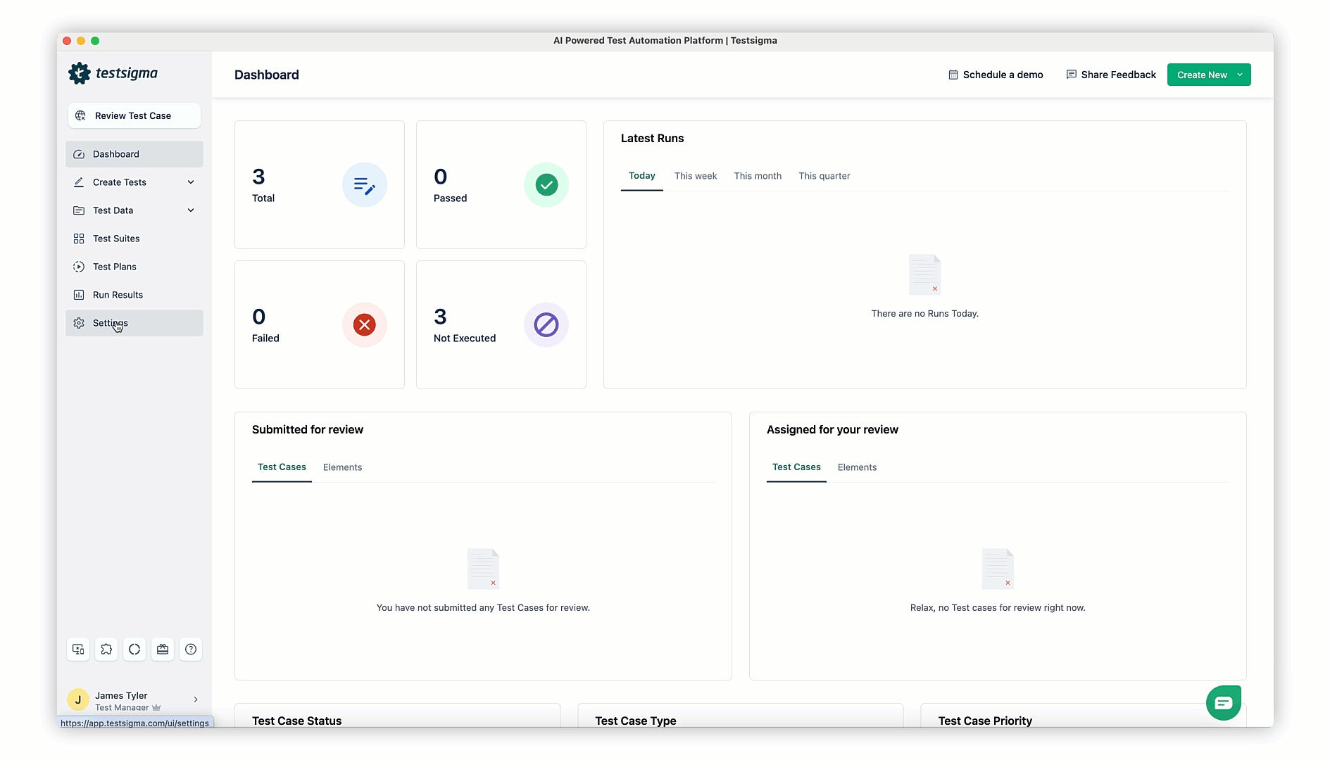
Task: Click the Test Manager role label
Action: (122, 707)
